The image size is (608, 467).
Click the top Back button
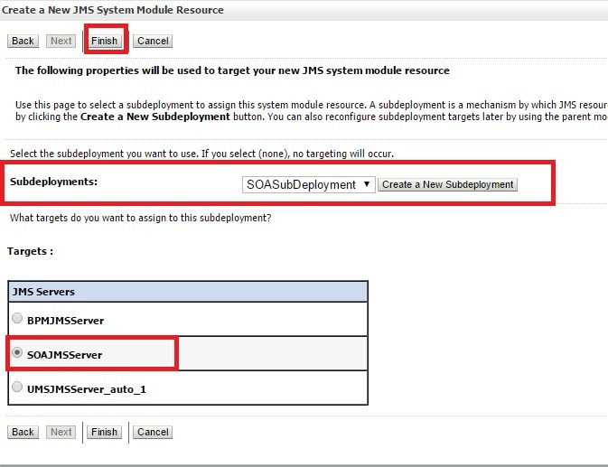tap(23, 41)
